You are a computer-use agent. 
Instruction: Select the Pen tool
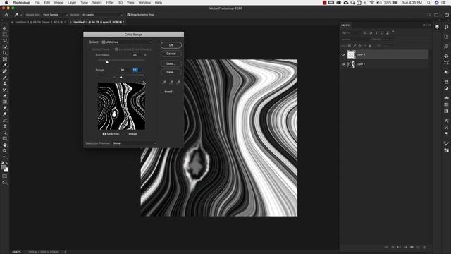(5, 121)
